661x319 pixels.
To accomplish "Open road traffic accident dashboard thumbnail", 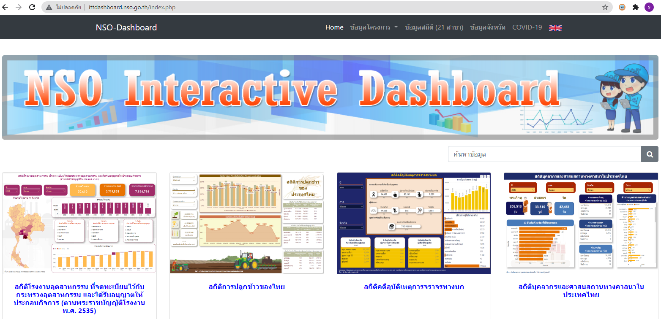I will 414,223.
